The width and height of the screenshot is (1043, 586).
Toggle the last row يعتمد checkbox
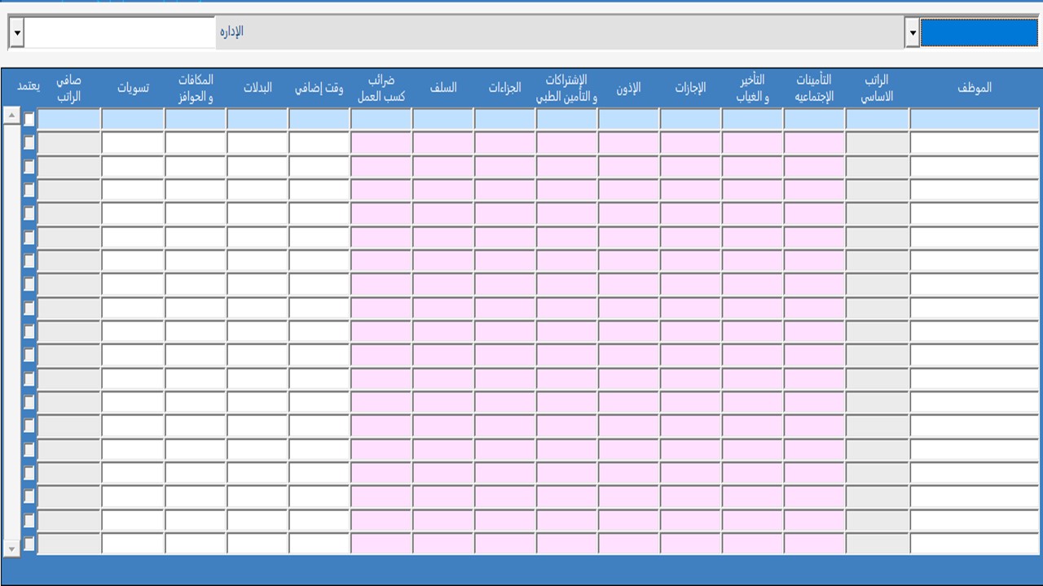[29, 544]
